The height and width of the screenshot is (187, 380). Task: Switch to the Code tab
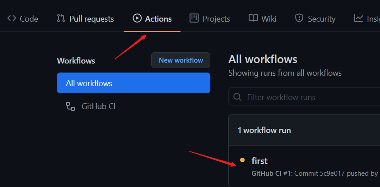pos(29,18)
